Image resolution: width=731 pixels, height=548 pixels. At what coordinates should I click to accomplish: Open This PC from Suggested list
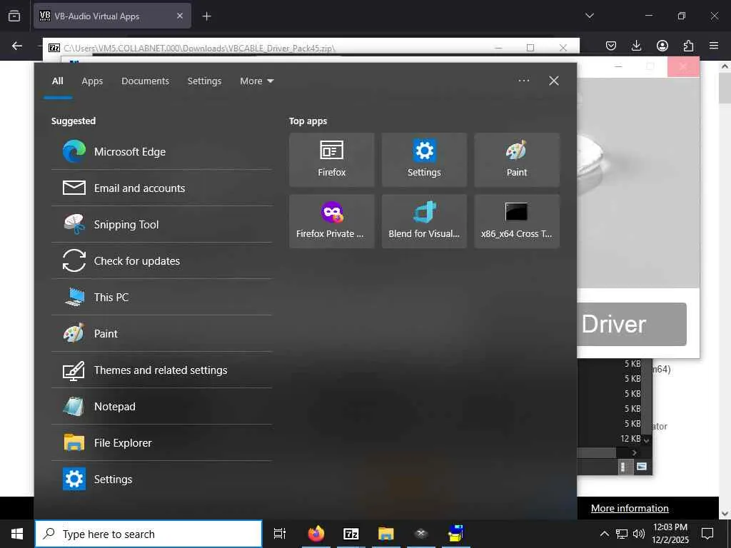pos(161,297)
